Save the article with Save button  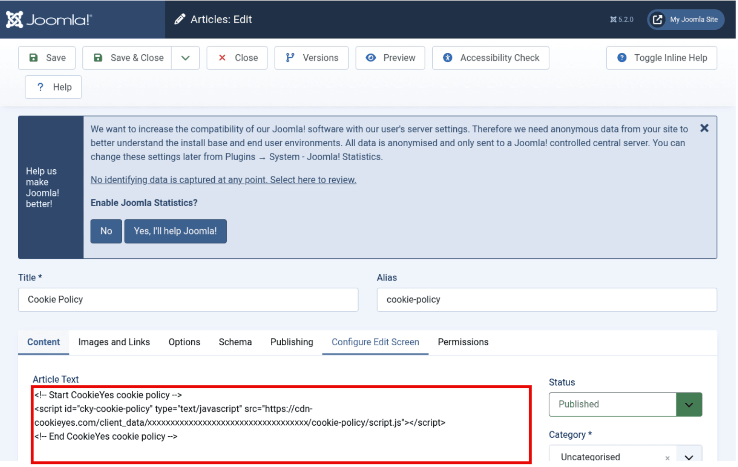coord(47,58)
